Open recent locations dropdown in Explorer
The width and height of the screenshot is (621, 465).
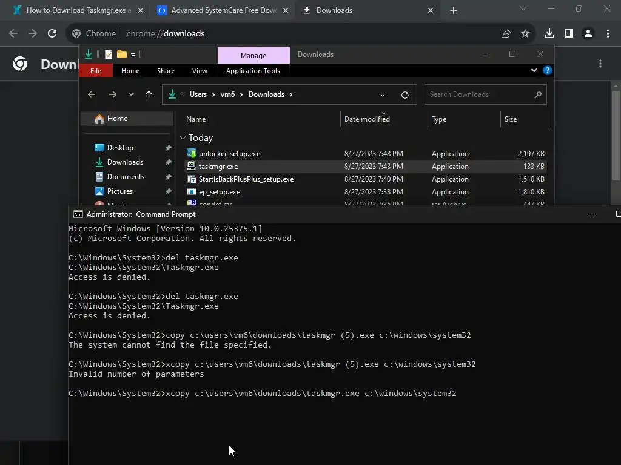(x=131, y=94)
